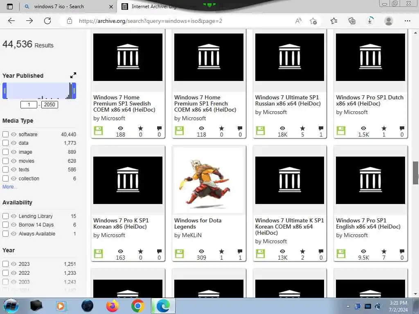Image resolution: width=419 pixels, height=314 pixels.
Task: Open Windows 7 Pro SP1 English x86 x64 title
Action: point(368,224)
